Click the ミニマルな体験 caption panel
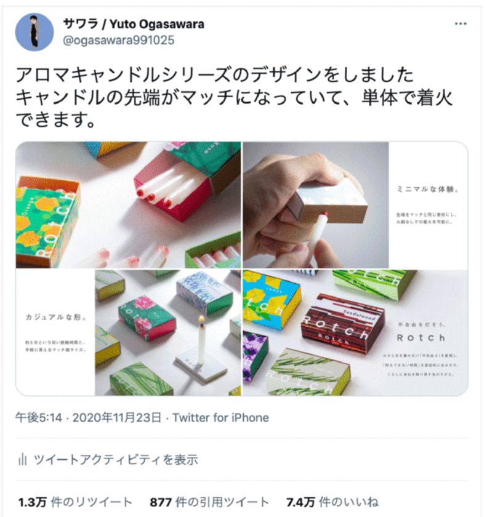The image size is (487, 517). [429, 205]
